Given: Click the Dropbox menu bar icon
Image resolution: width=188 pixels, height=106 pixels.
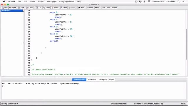Looking at the screenshot, I should point(140,1).
